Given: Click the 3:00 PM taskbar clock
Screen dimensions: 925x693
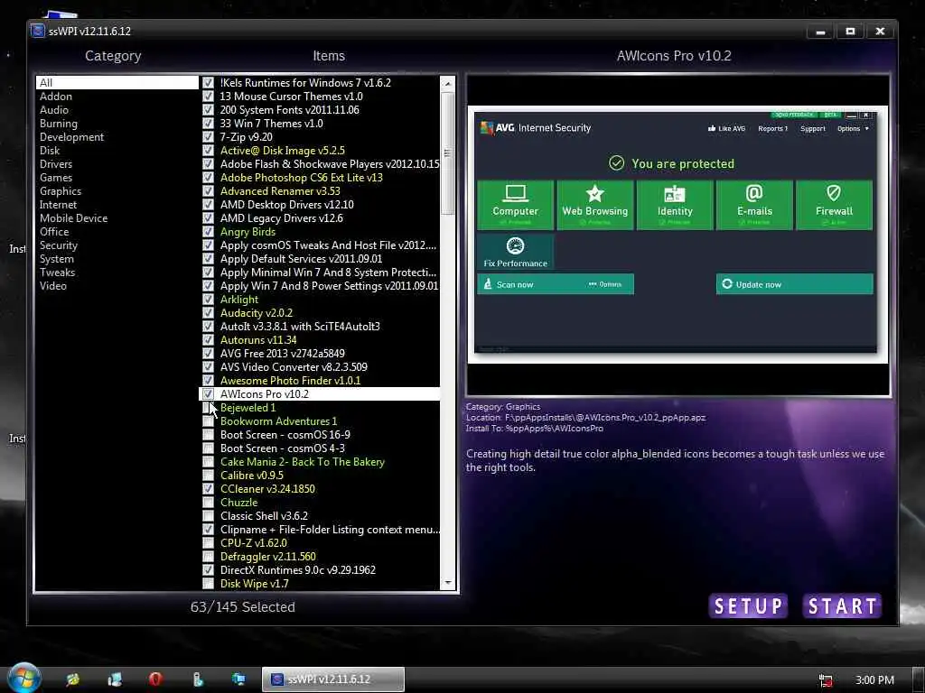Looking at the screenshot, I should 874,680.
